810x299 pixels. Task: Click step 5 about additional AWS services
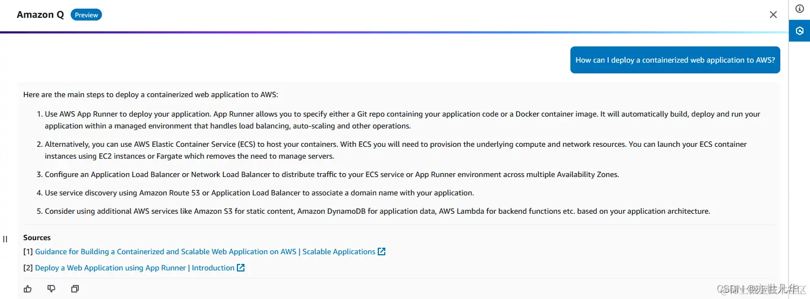tap(377, 211)
